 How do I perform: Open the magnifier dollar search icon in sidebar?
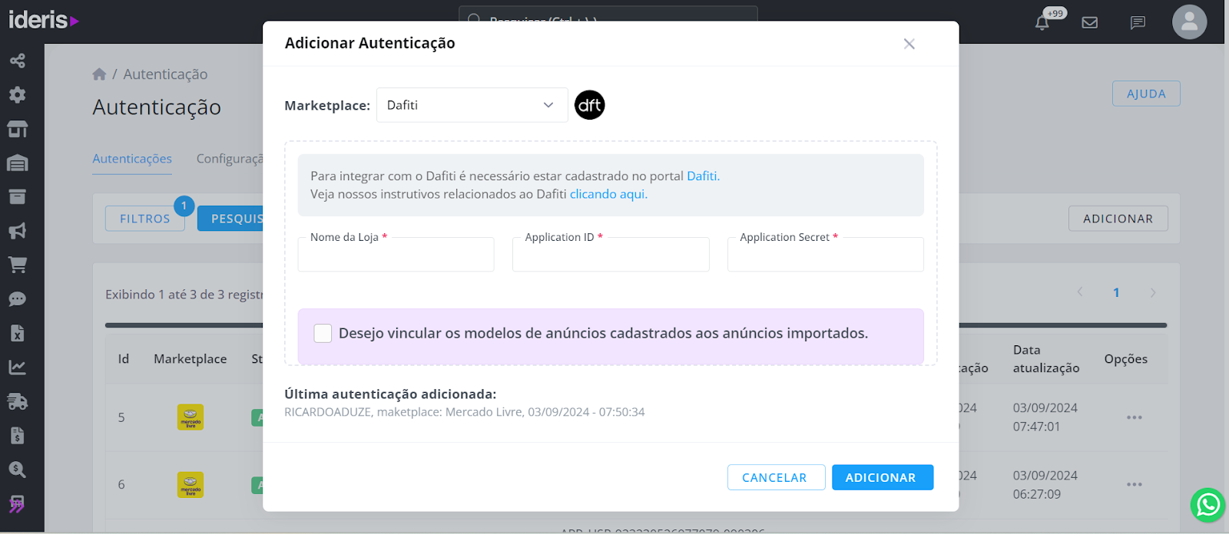coord(17,470)
